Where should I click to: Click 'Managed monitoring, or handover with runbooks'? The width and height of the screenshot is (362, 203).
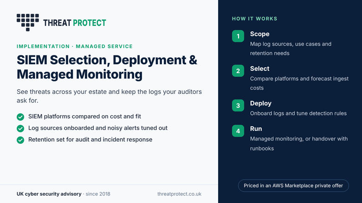click(299, 143)
